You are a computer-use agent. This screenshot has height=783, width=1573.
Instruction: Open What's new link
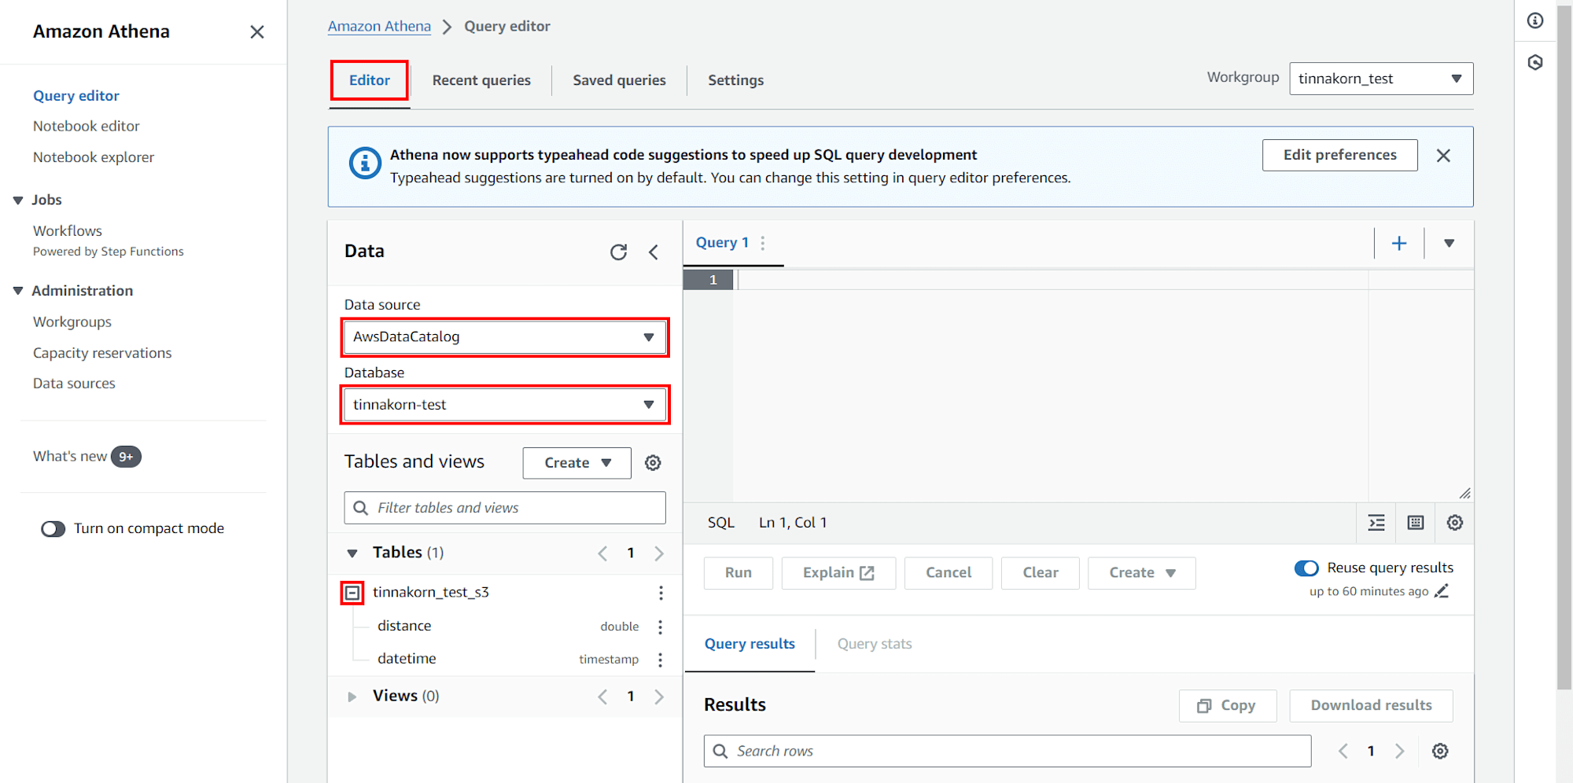coord(70,457)
